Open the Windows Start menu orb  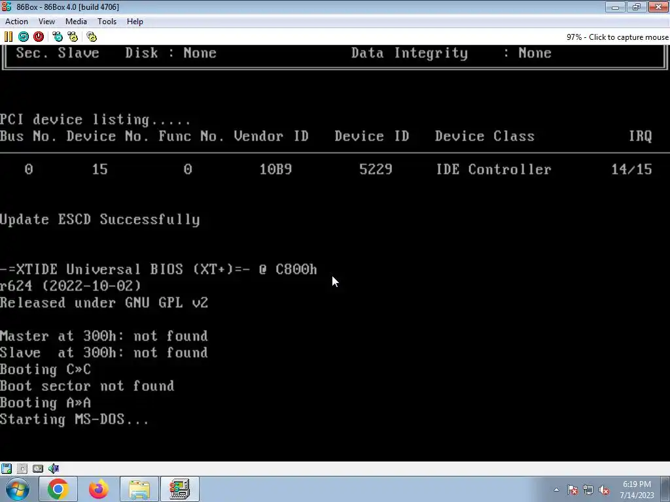click(x=18, y=489)
